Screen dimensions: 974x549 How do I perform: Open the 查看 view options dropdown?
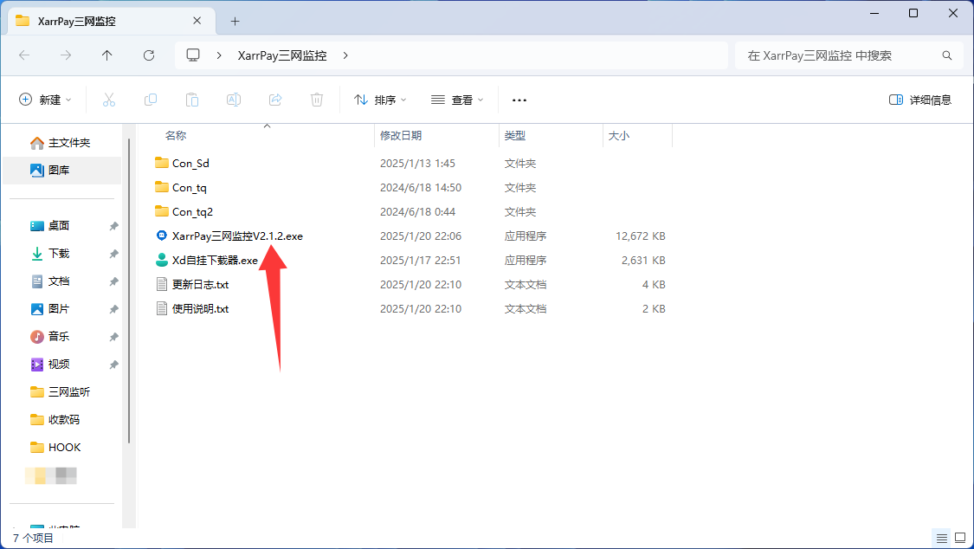coord(457,100)
